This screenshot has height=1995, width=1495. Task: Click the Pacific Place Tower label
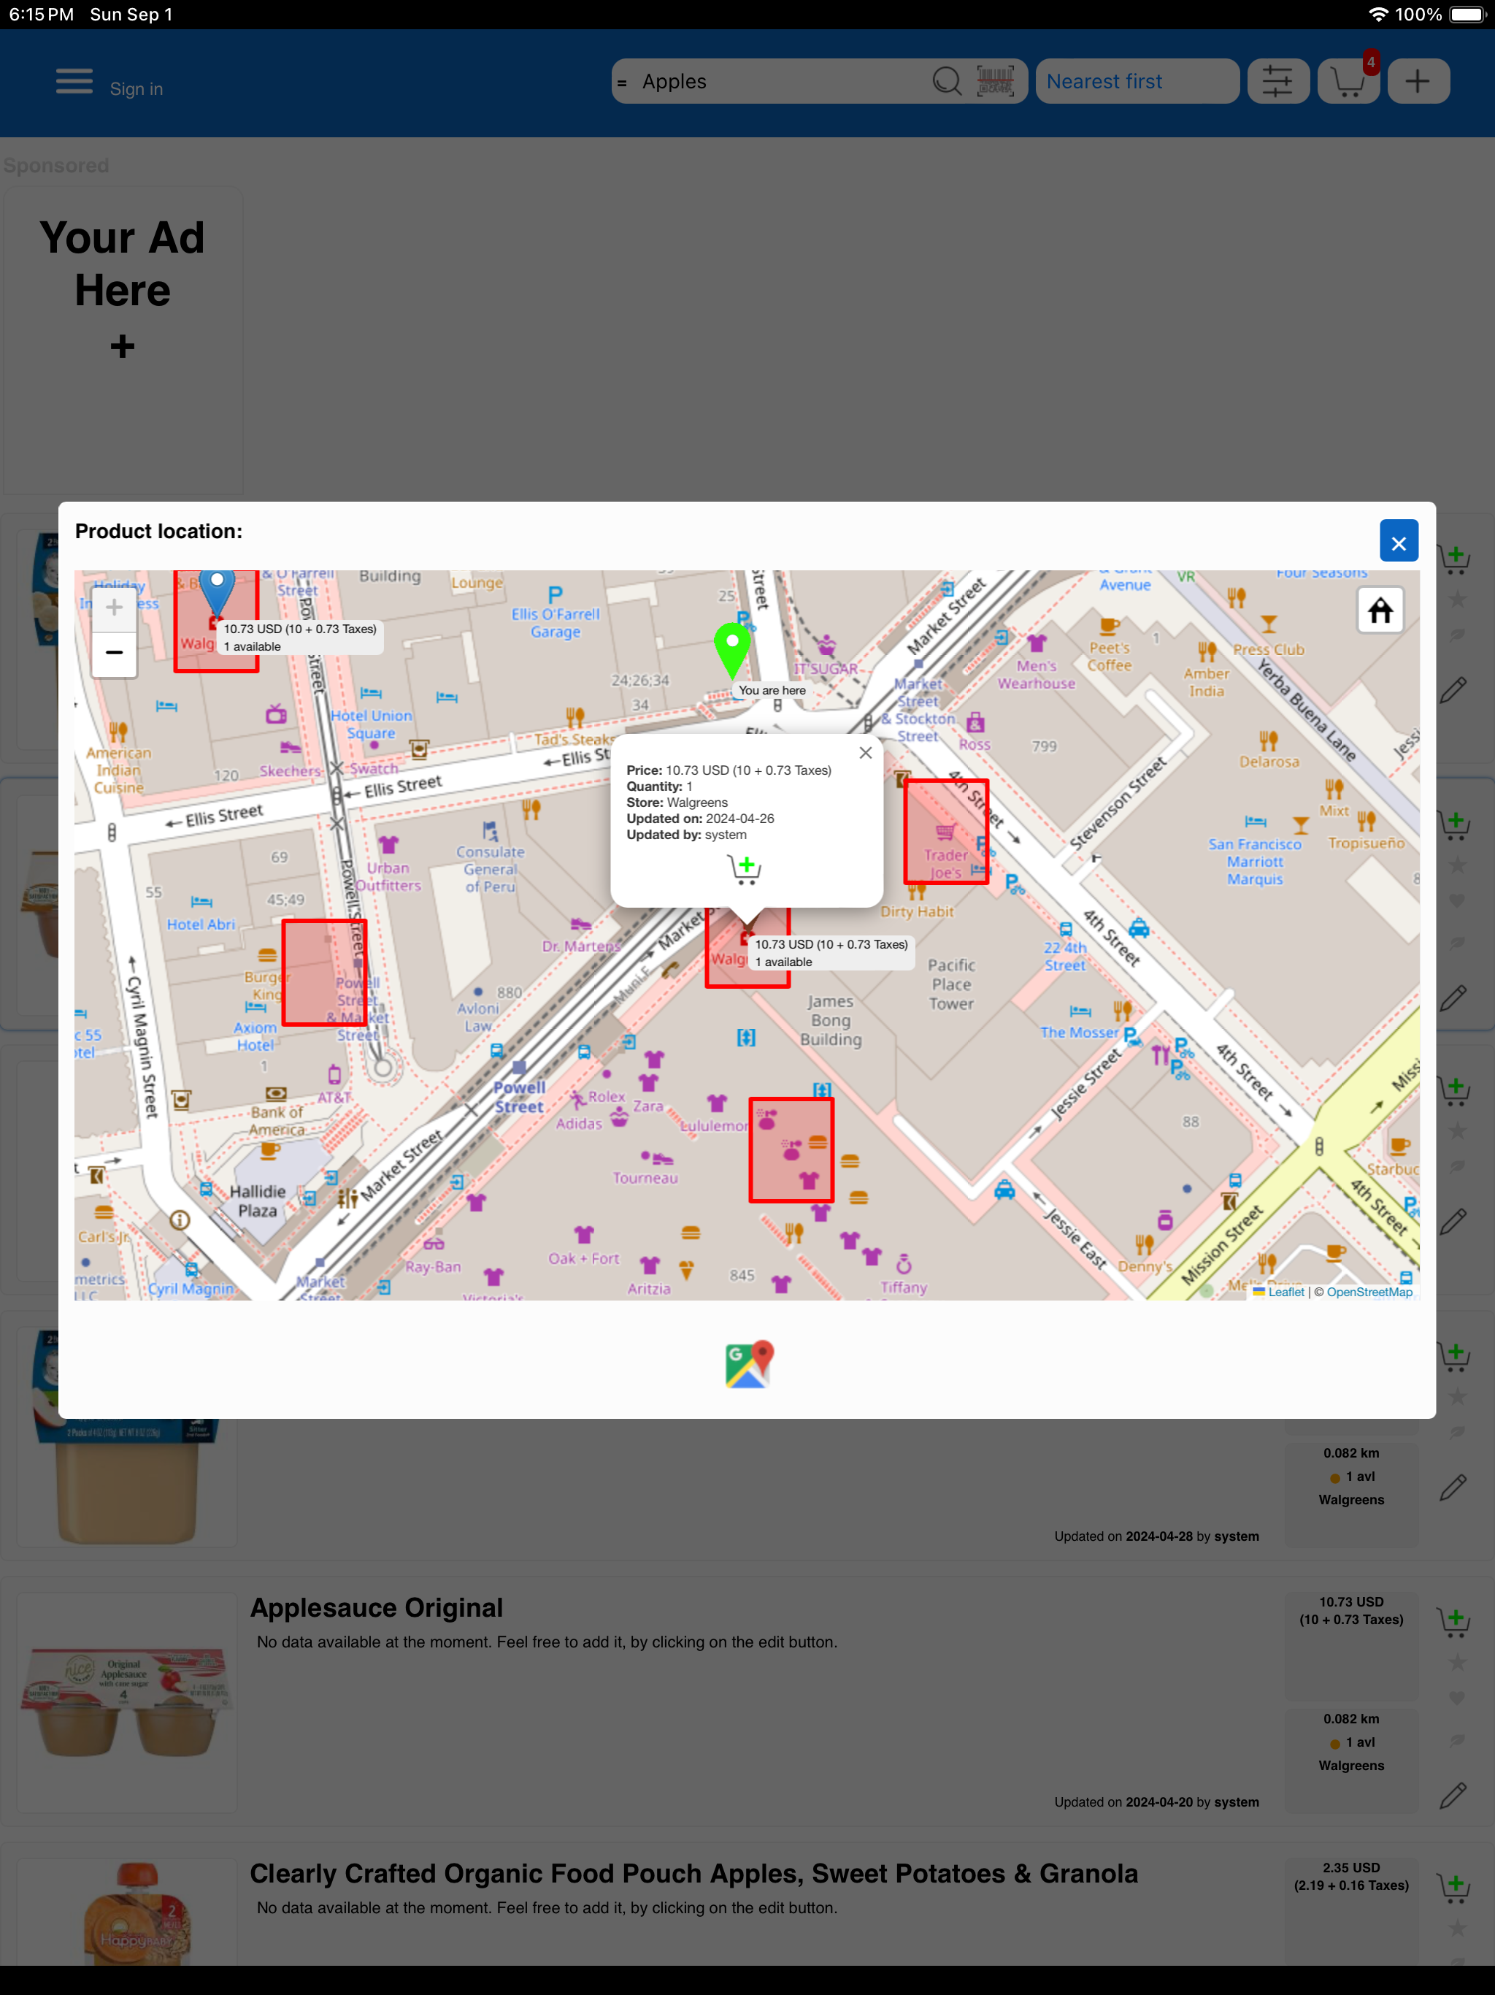pyautogui.click(x=951, y=984)
